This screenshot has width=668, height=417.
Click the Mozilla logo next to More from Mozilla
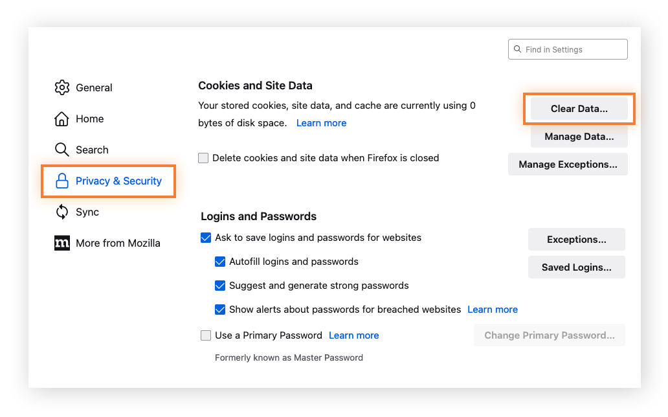pos(62,243)
